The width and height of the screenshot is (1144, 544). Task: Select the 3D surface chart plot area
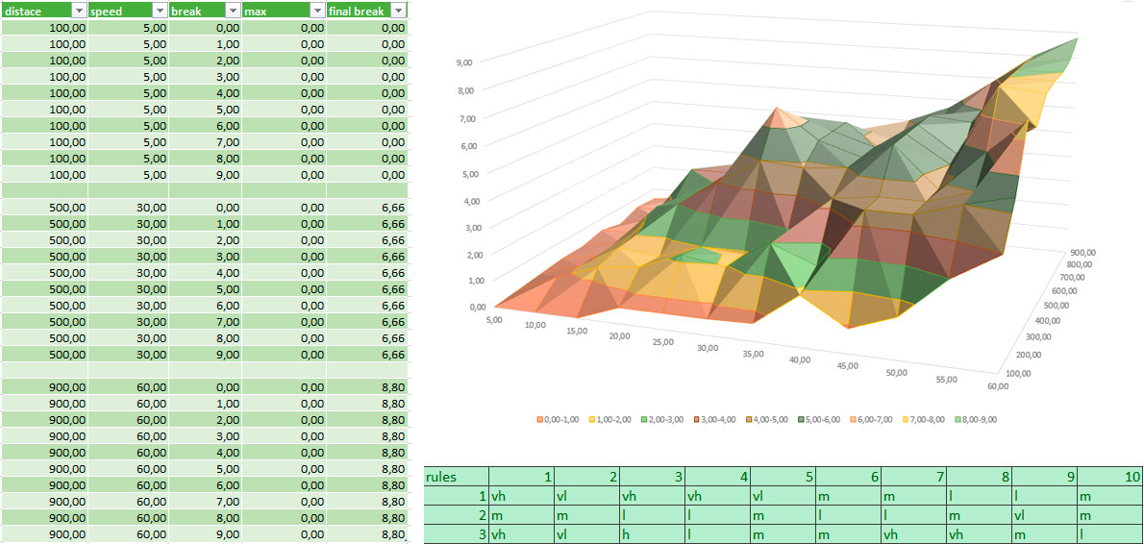[x=769, y=211]
